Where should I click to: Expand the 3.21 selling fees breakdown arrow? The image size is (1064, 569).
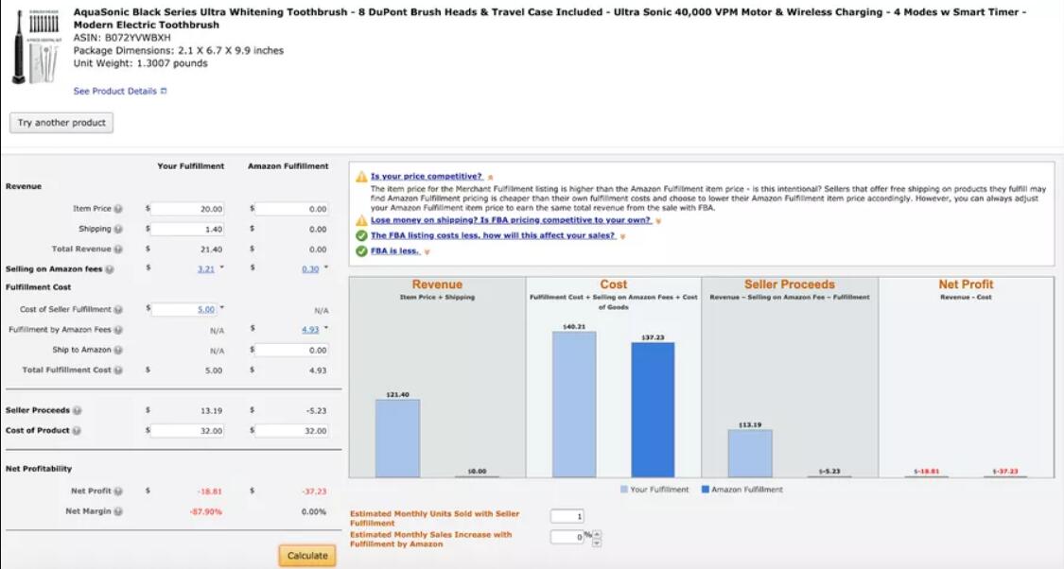tap(222, 267)
